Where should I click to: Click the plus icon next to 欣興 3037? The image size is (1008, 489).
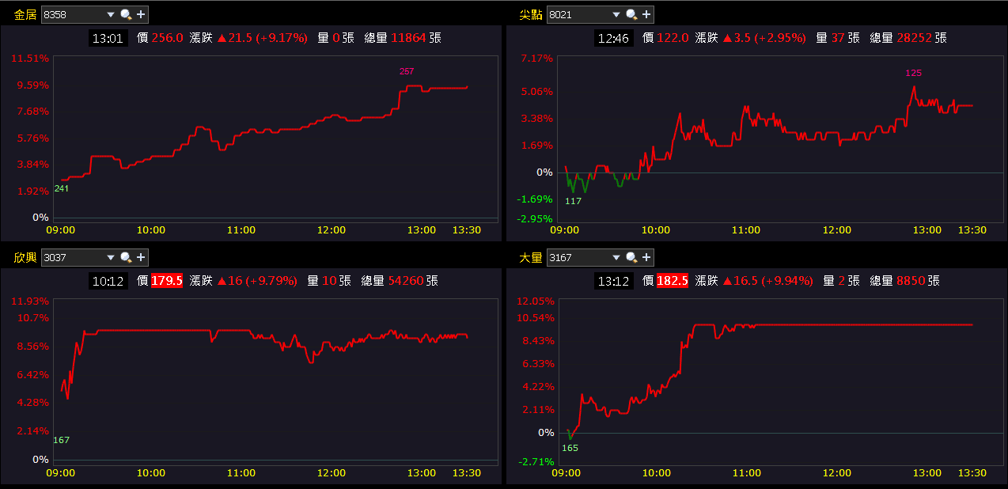click(x=140, y=257)
